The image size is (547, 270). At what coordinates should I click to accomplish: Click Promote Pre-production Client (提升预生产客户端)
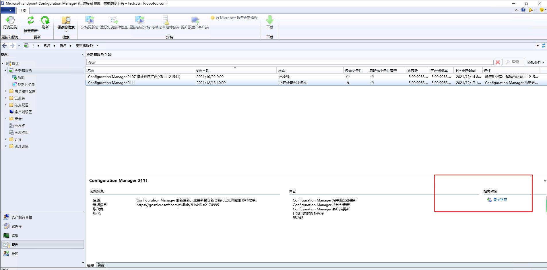(x=195, y=22)
